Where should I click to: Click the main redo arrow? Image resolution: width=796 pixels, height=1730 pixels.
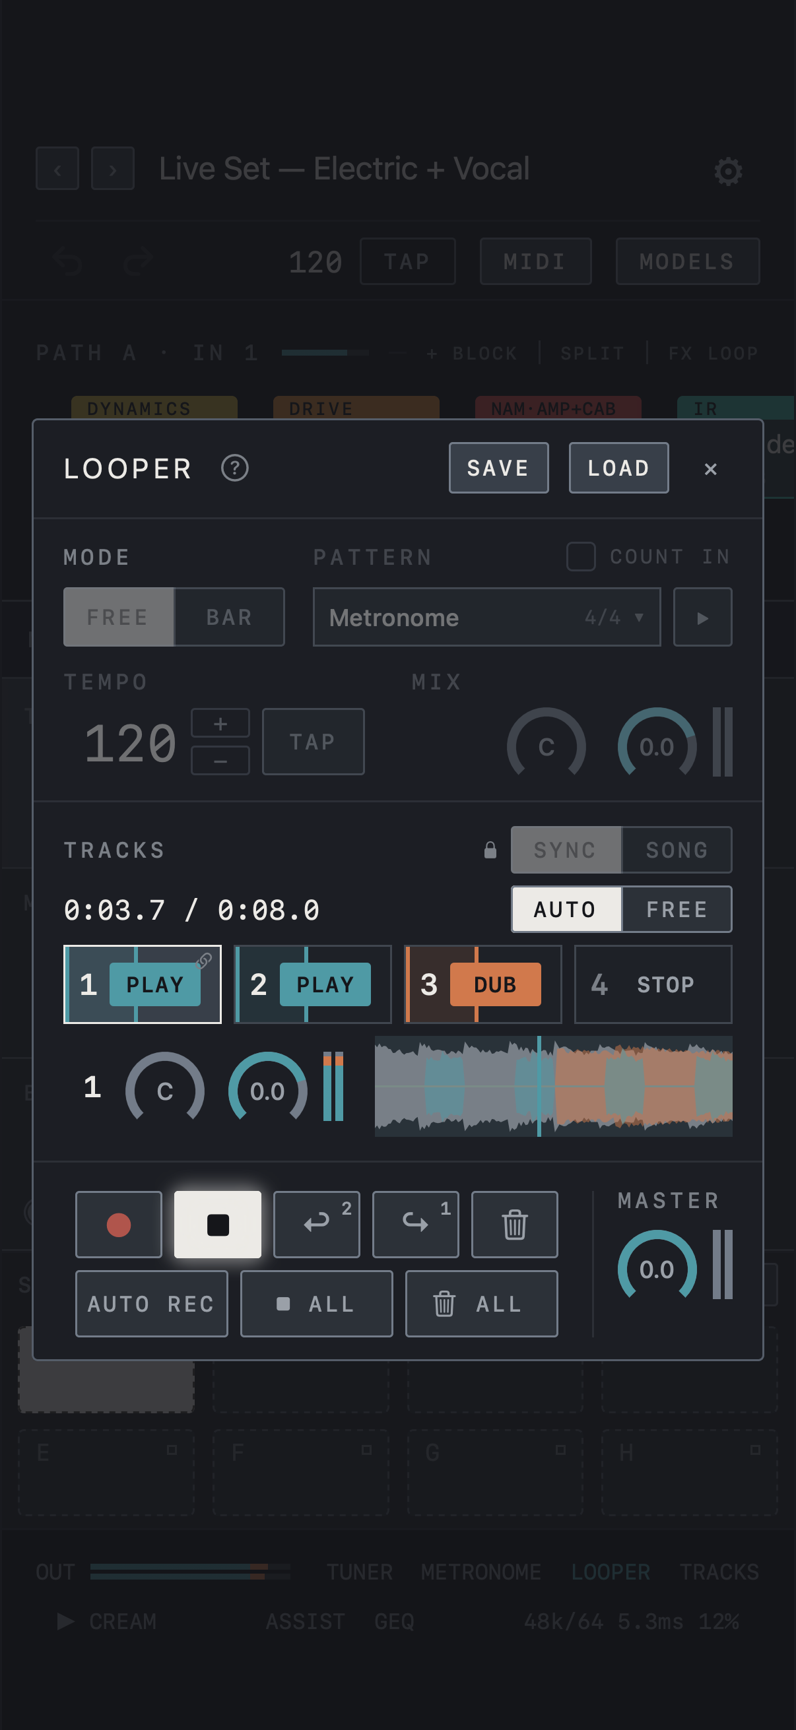(x=139, y=261)
